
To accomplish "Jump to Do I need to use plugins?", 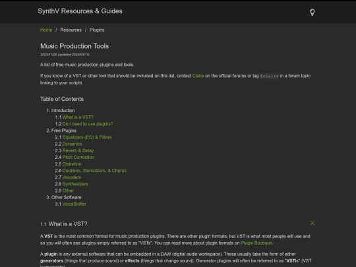I will tap(88, 124).
